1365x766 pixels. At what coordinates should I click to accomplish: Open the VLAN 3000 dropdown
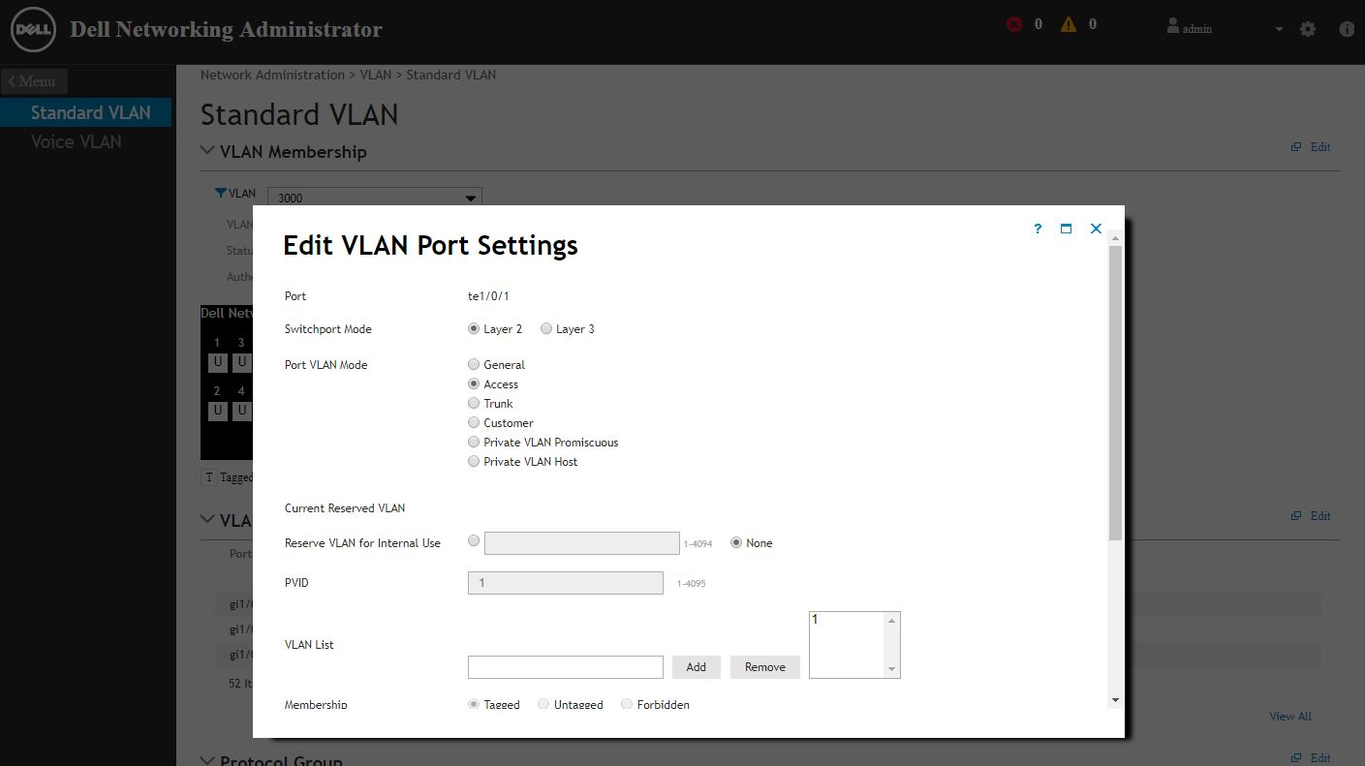374,198
